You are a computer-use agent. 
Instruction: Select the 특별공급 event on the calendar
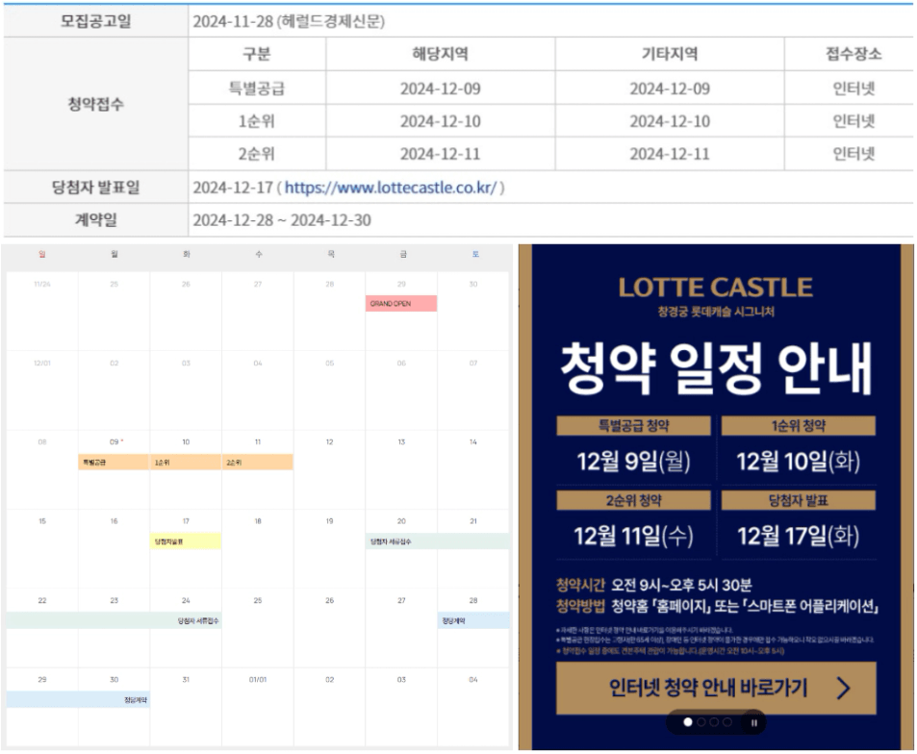[x=114, y=463]
